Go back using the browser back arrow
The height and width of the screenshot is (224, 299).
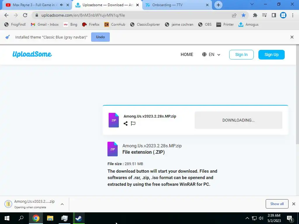tap(6, 15)
